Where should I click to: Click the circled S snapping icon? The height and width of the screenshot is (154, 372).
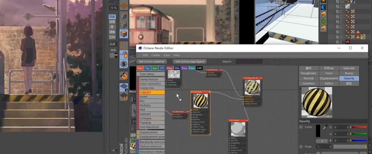coord(124,64)
